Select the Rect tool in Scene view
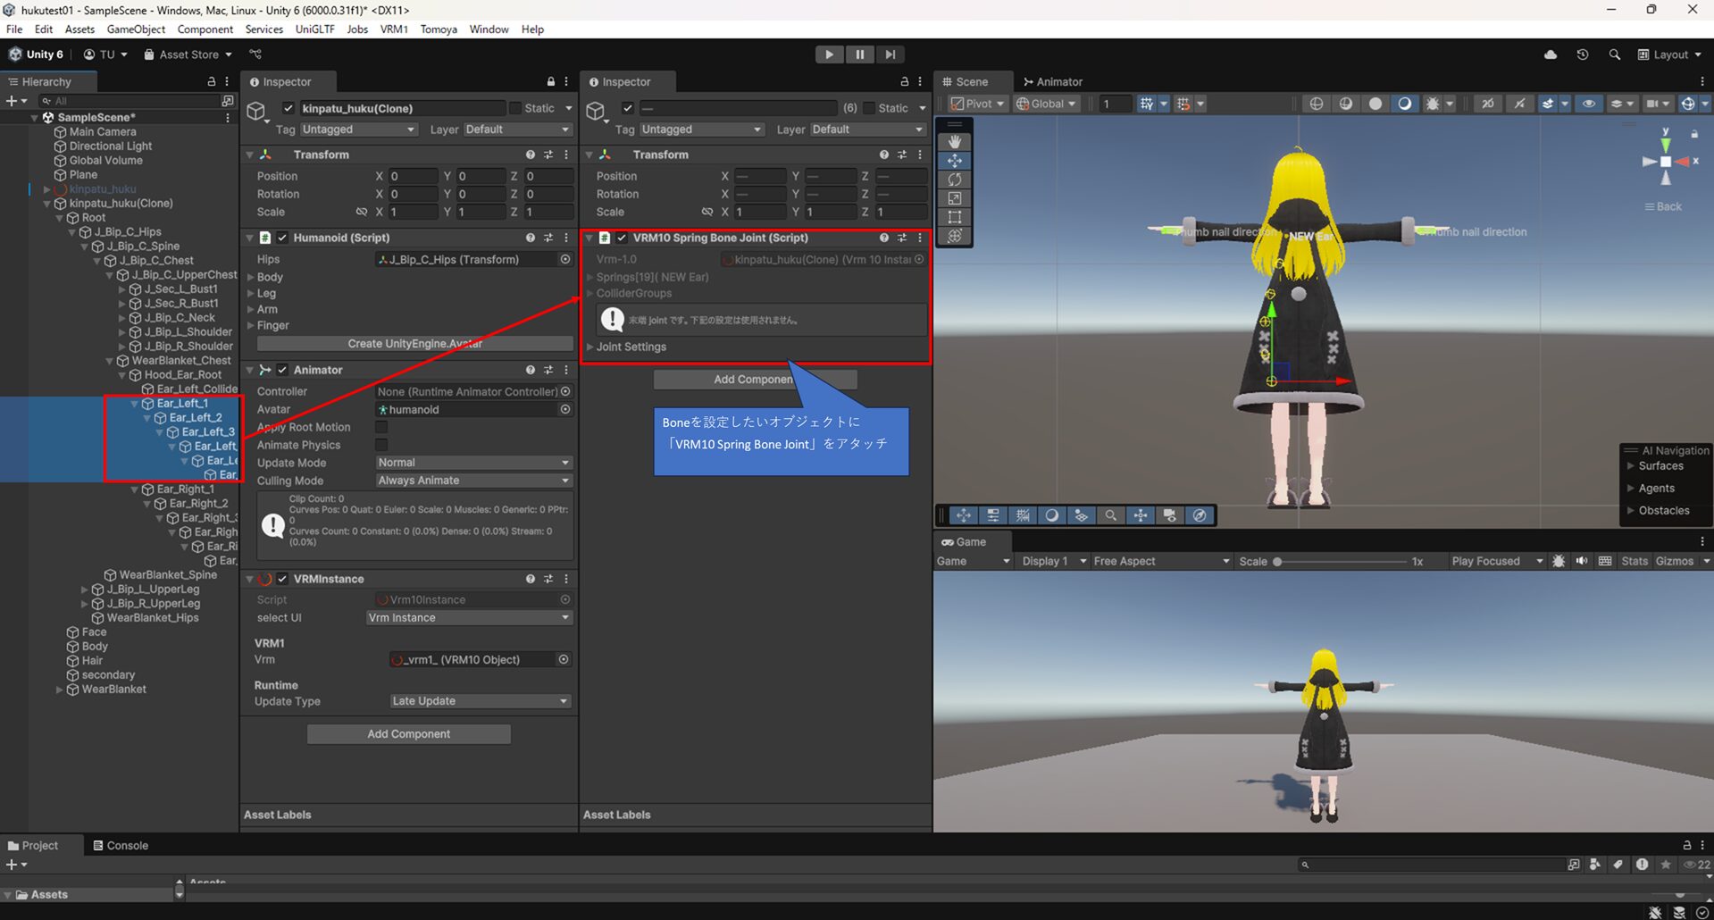The image size is (1714, 920). click(955, 217)
